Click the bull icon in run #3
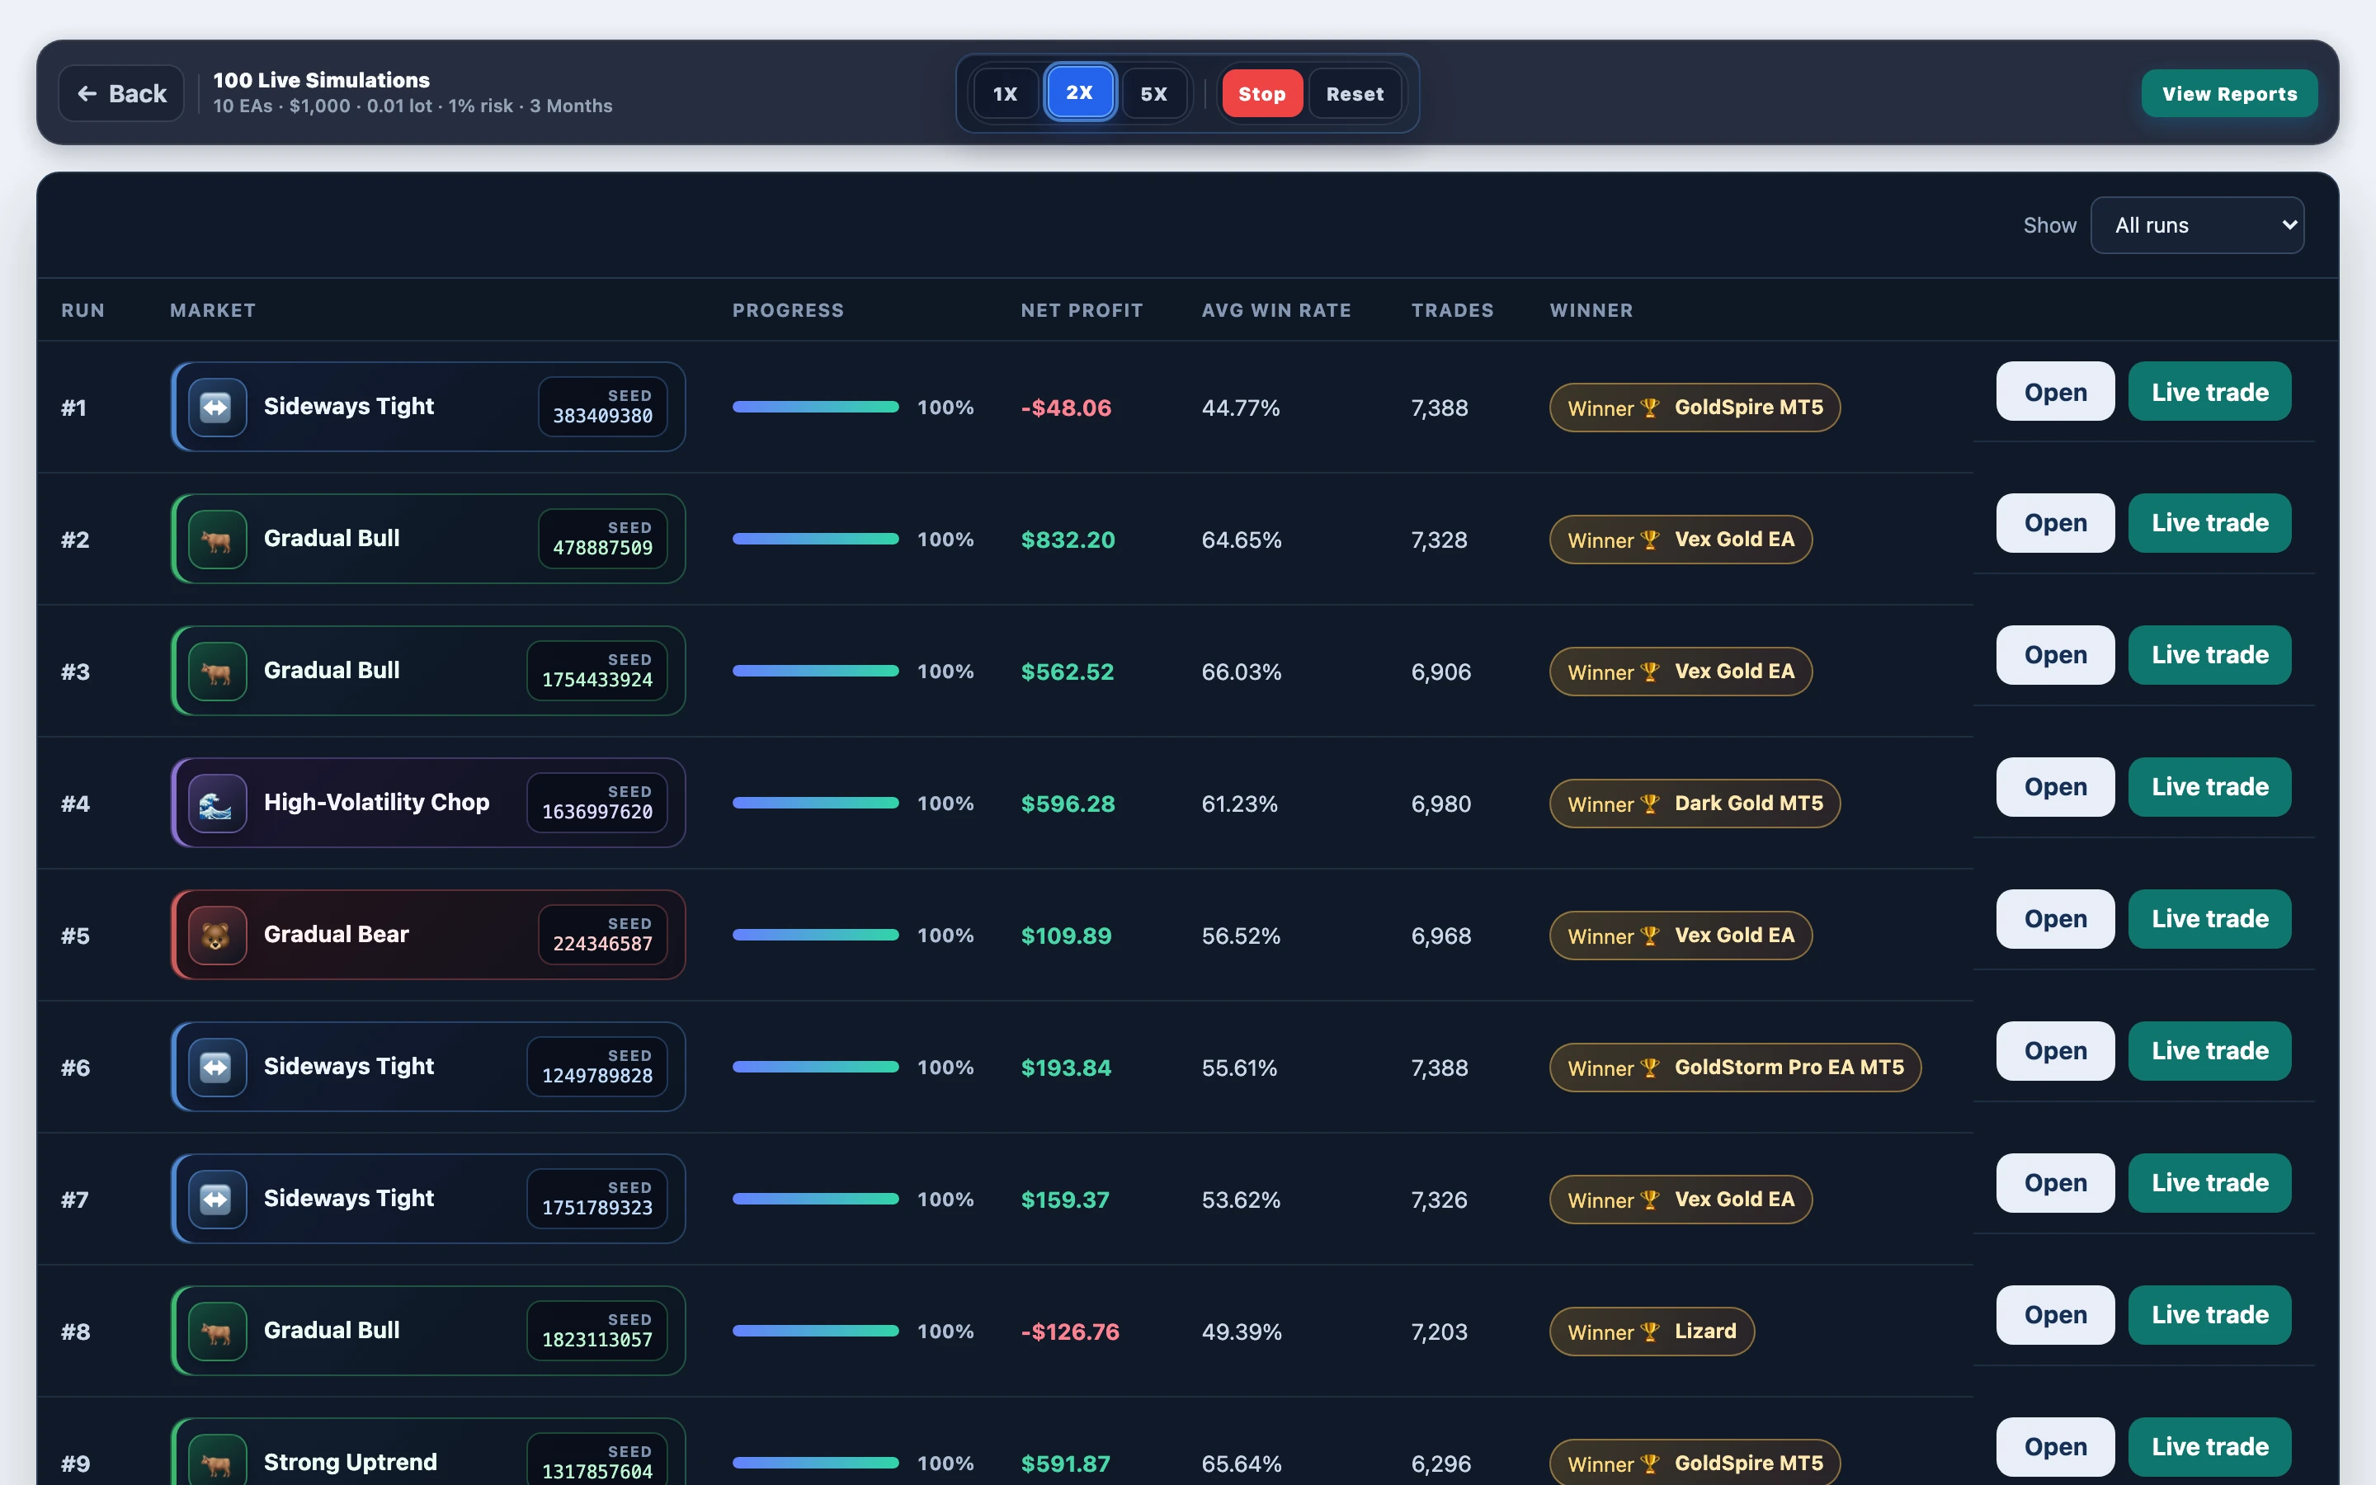Viewport: 2376px width, 1485px height. [217, 671]
